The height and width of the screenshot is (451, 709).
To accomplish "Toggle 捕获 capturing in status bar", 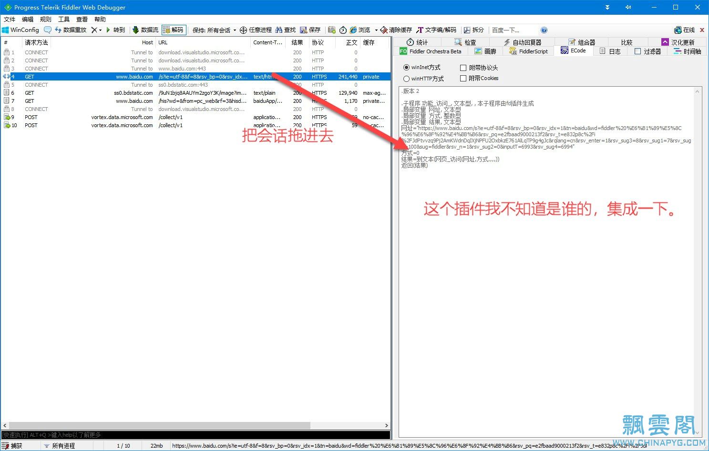I will coord(12,446).
